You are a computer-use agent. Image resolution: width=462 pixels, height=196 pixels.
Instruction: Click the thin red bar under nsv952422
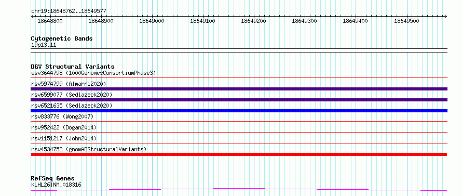tap(239, 132)
